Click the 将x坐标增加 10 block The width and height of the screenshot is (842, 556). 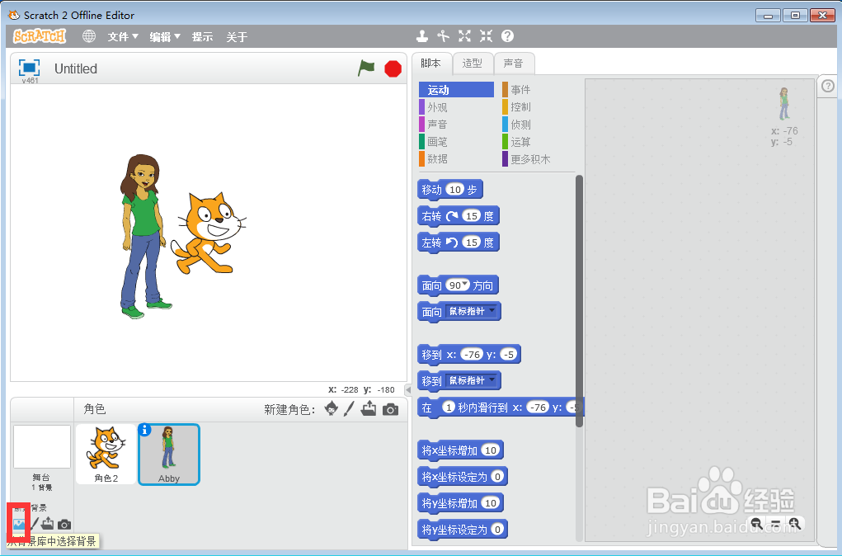460,450
